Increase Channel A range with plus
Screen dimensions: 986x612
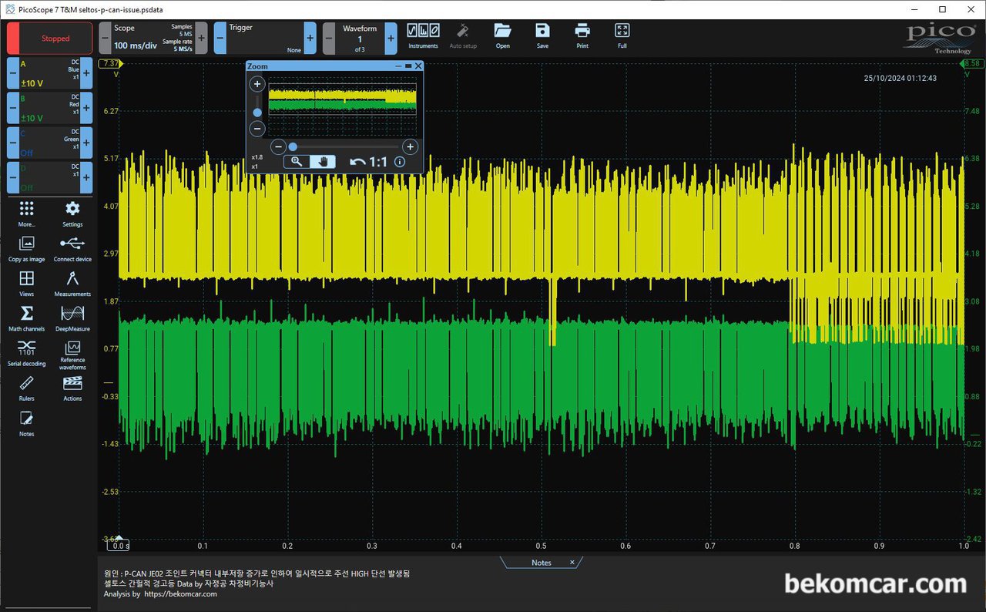pyautogui.click(x=86, y=74)
